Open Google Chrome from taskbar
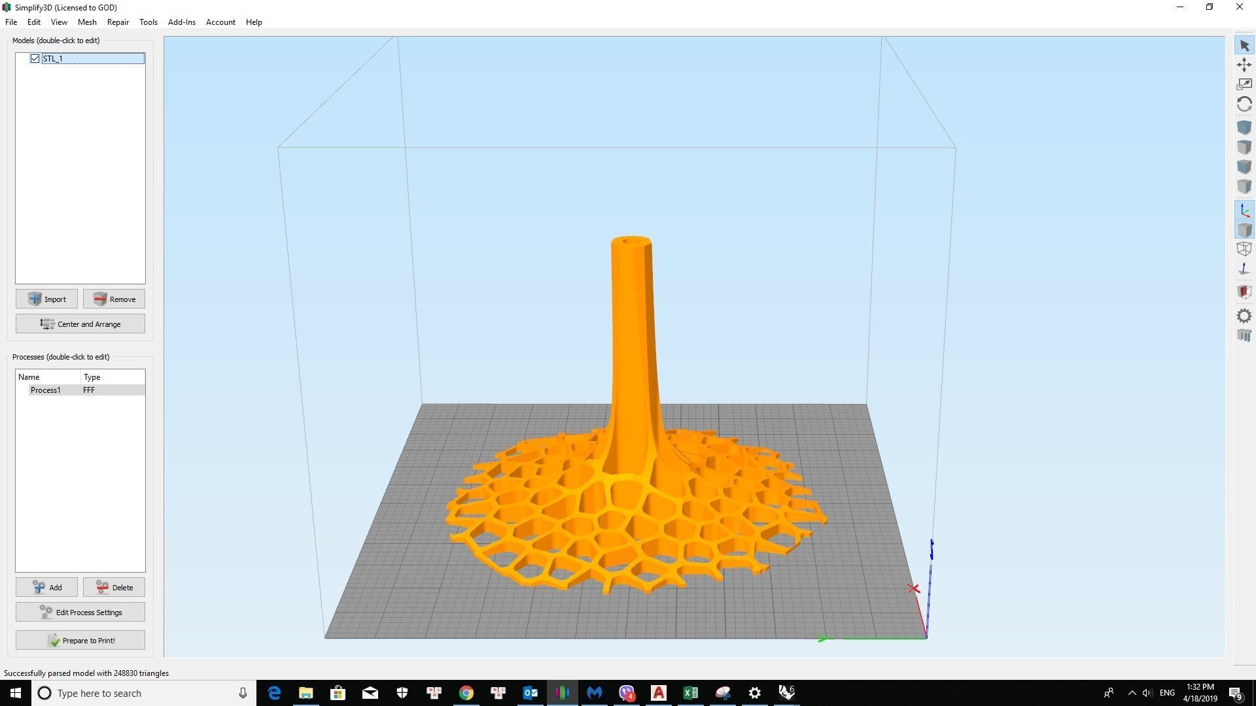The height and width of the screenshot is (706, 1256). pyautogui.click(x=466, y=693)
